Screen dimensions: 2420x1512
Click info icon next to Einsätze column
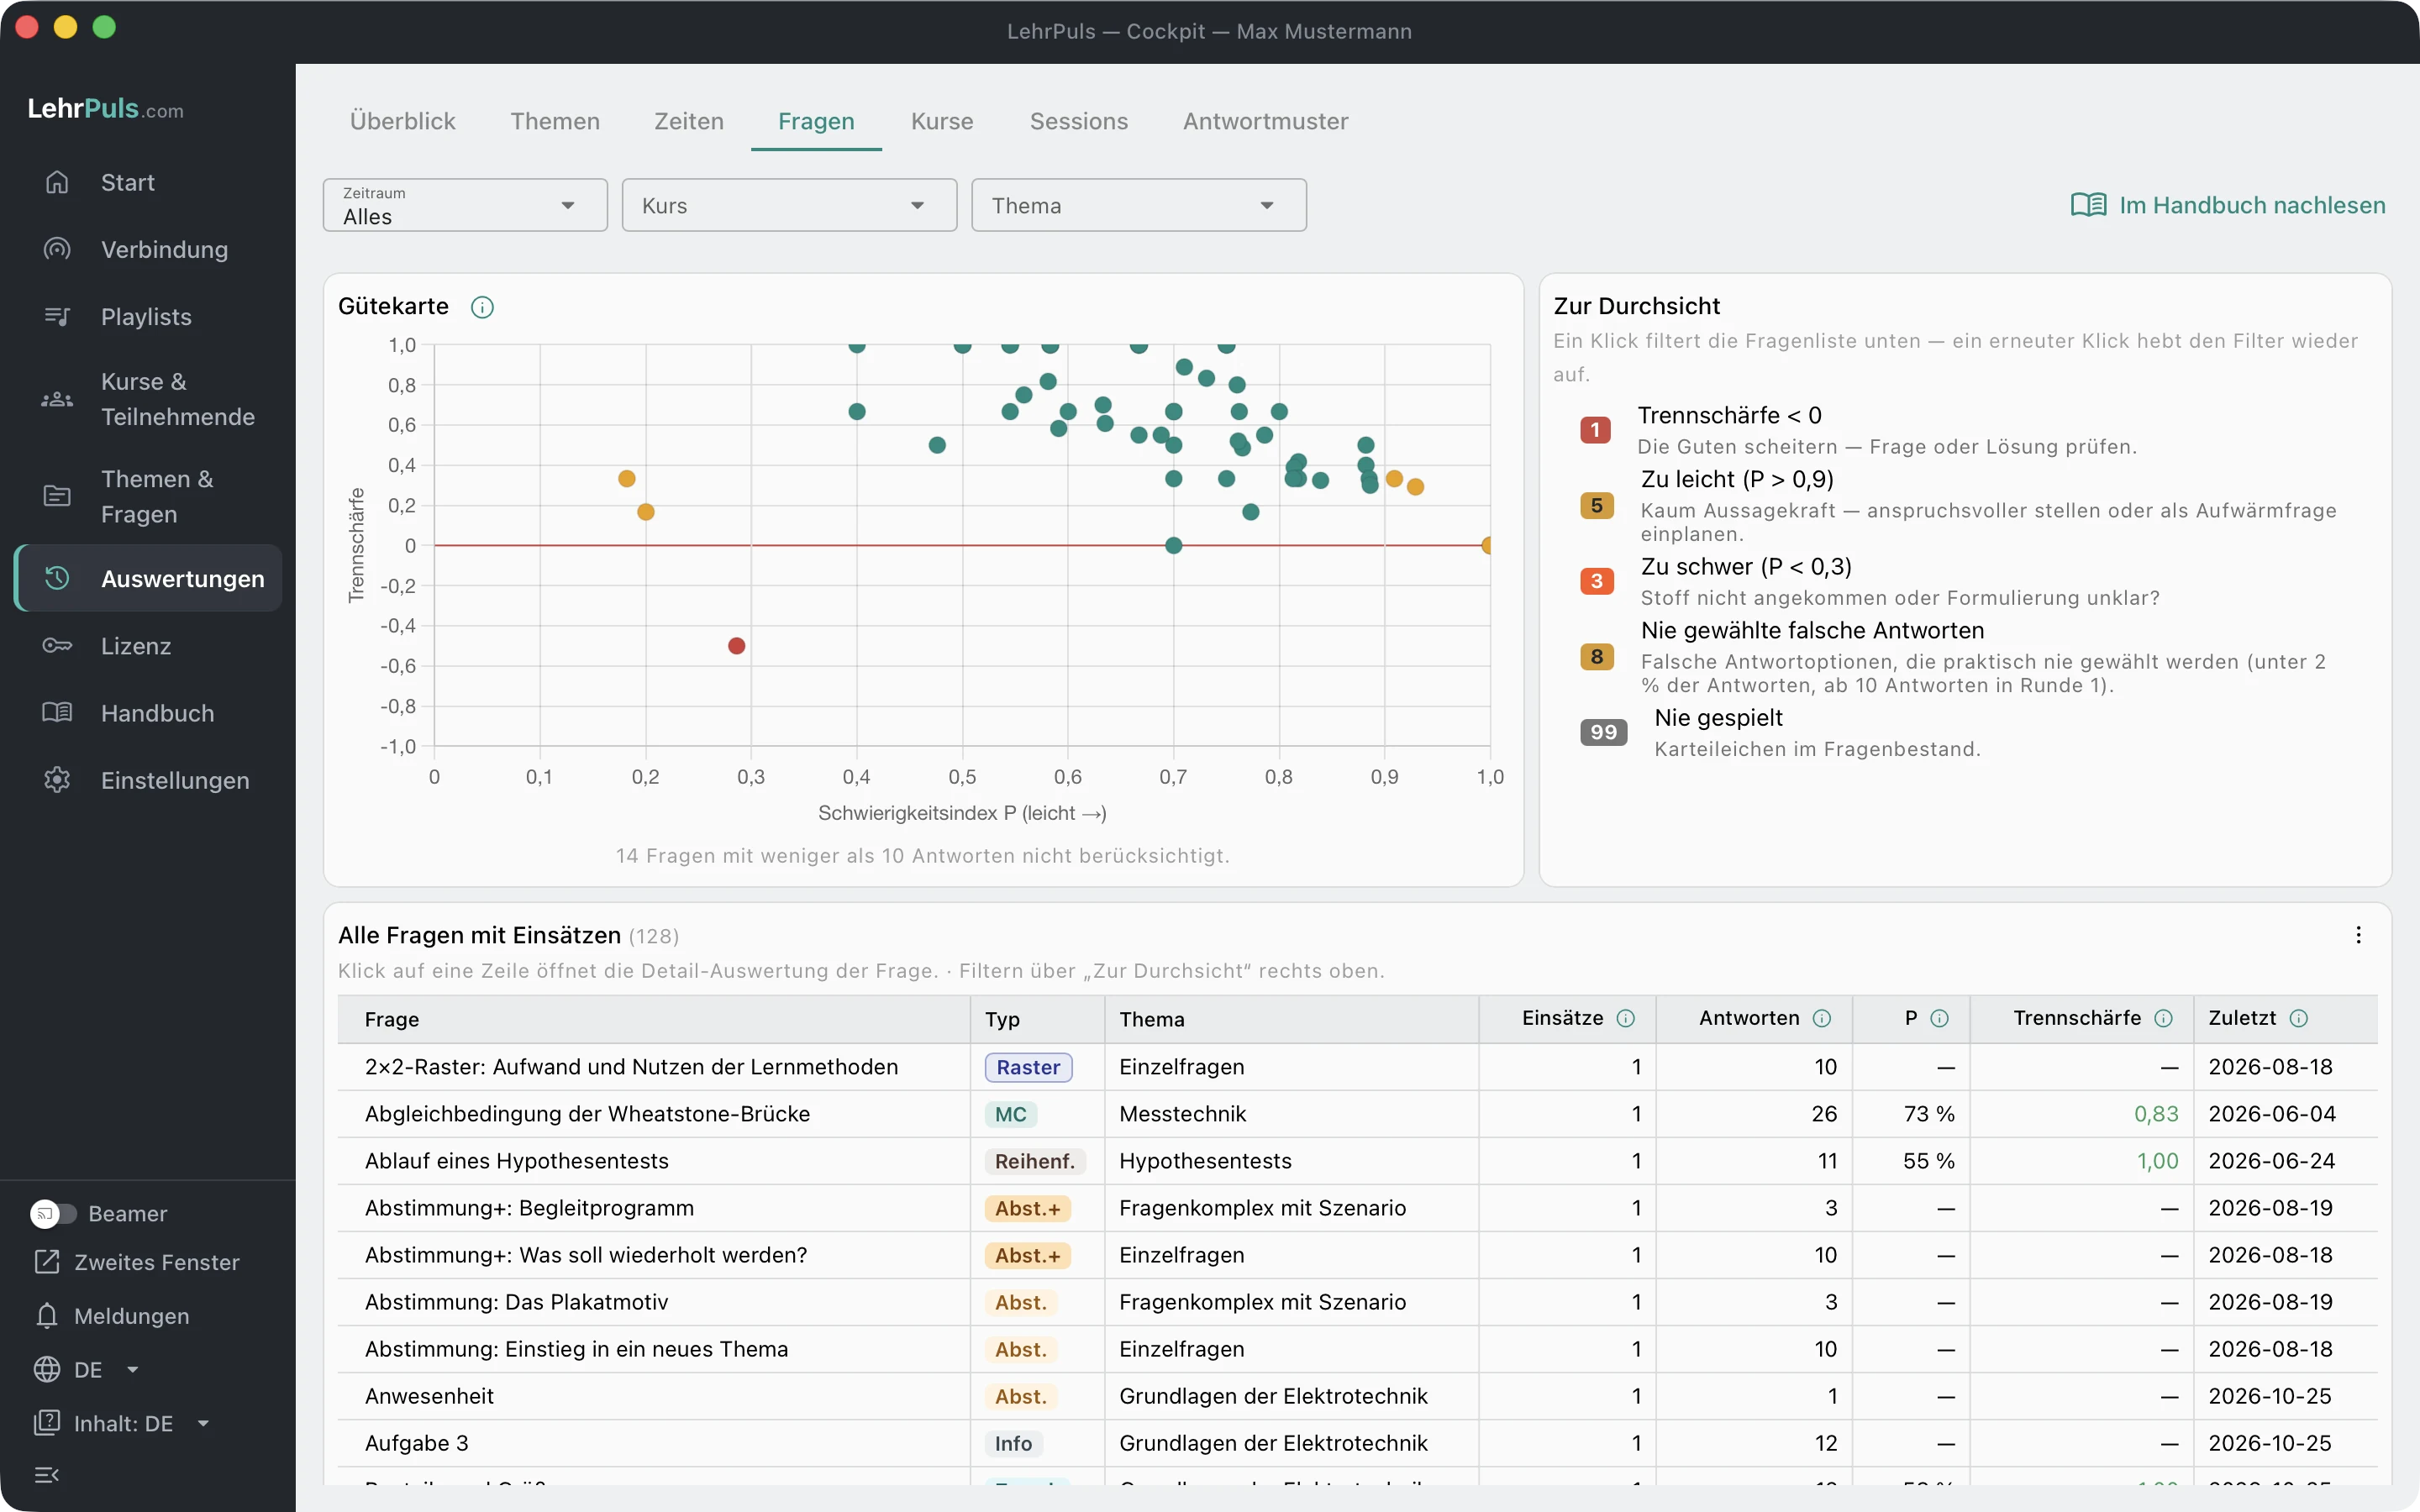click(x=1626, y=1018)
